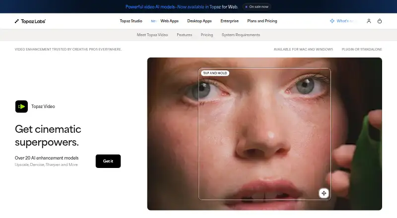Image resolution: width=397 pixels, height=218 pixels.
Task: Open the user account icon
Action: (x=369, y=21)
